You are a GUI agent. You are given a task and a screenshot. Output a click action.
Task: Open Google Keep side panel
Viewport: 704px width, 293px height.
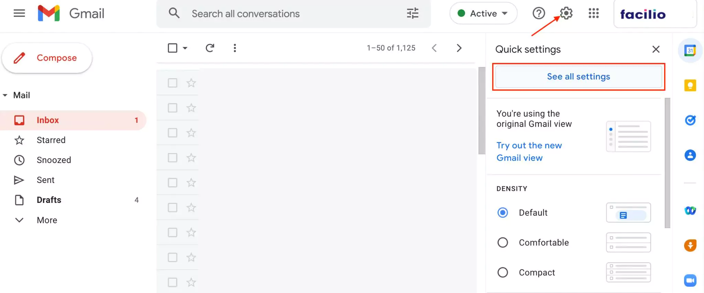pyautogui.click(x=690, y=85)
